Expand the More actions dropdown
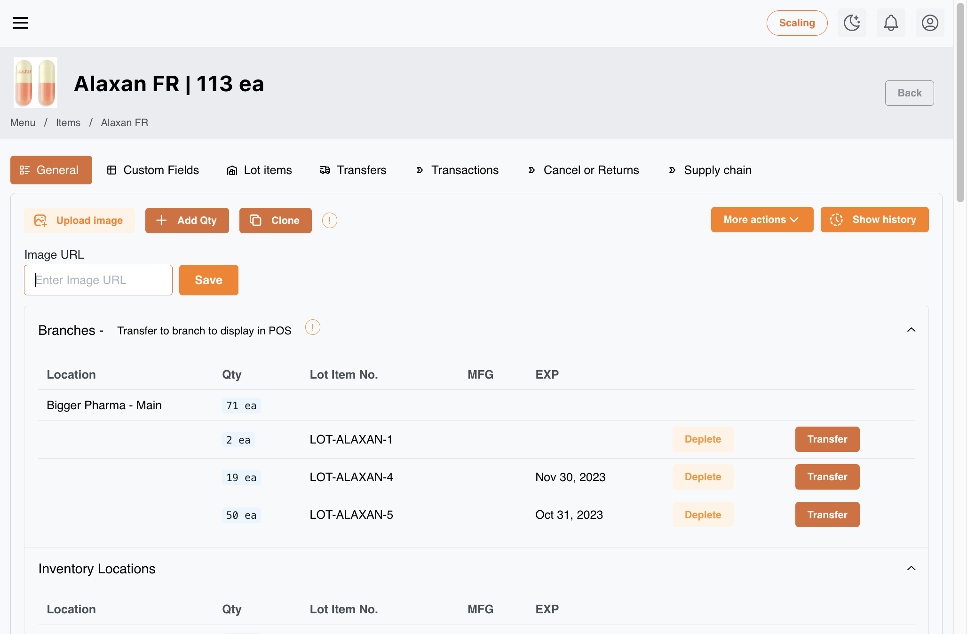 (x=762, y=220)
